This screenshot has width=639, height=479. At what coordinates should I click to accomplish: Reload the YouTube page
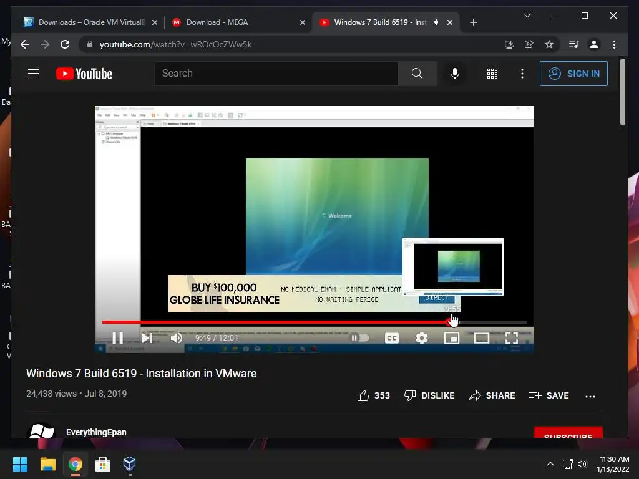tap(65, 44)
